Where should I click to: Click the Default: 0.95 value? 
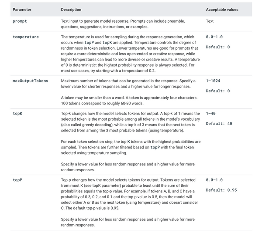tap(221, 190)
